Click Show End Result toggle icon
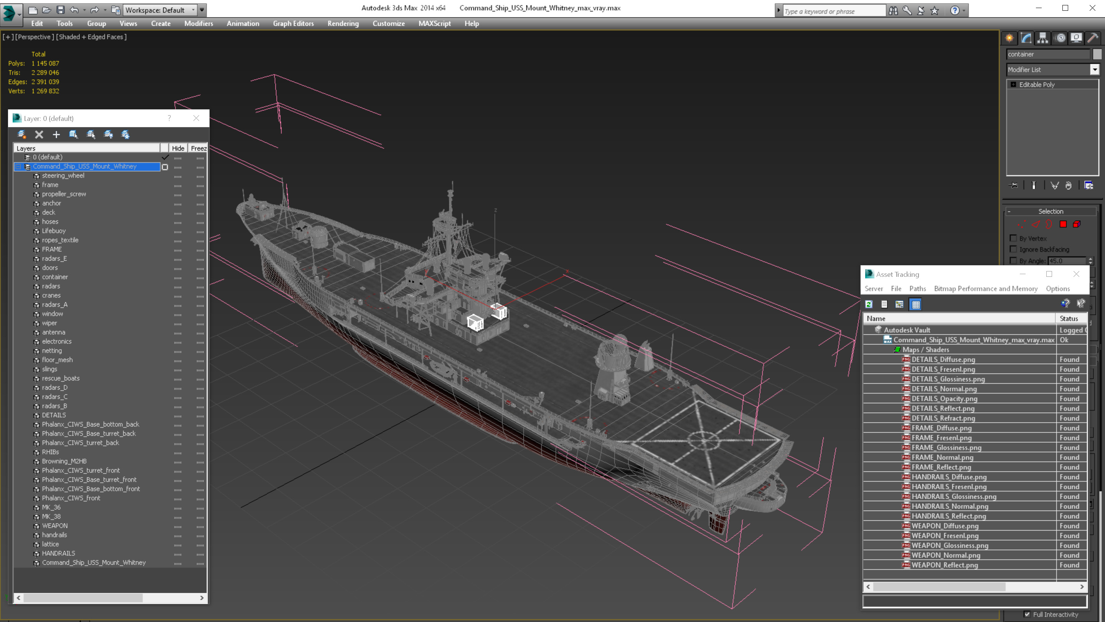Screen dimensions: 1105x622 tap(1034, 185)
